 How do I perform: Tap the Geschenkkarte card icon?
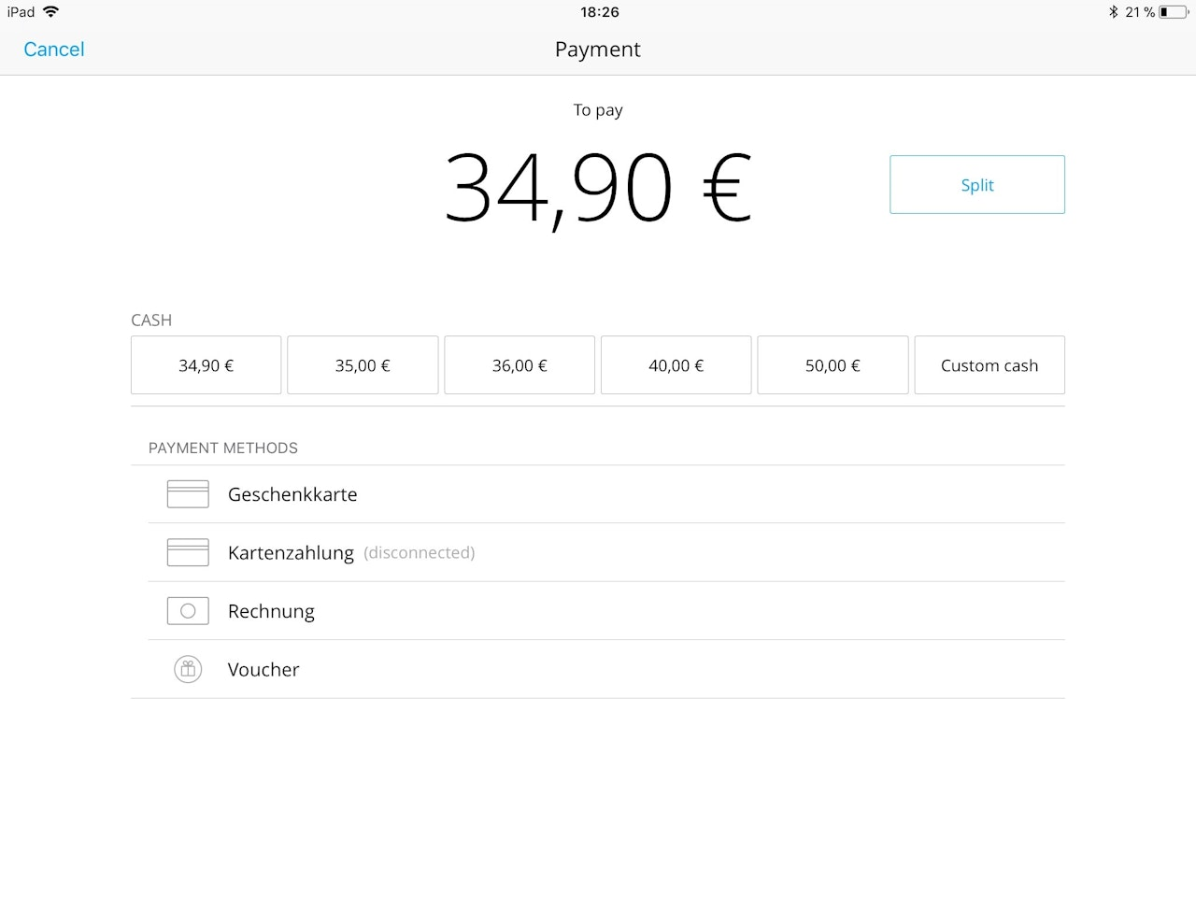188,494
